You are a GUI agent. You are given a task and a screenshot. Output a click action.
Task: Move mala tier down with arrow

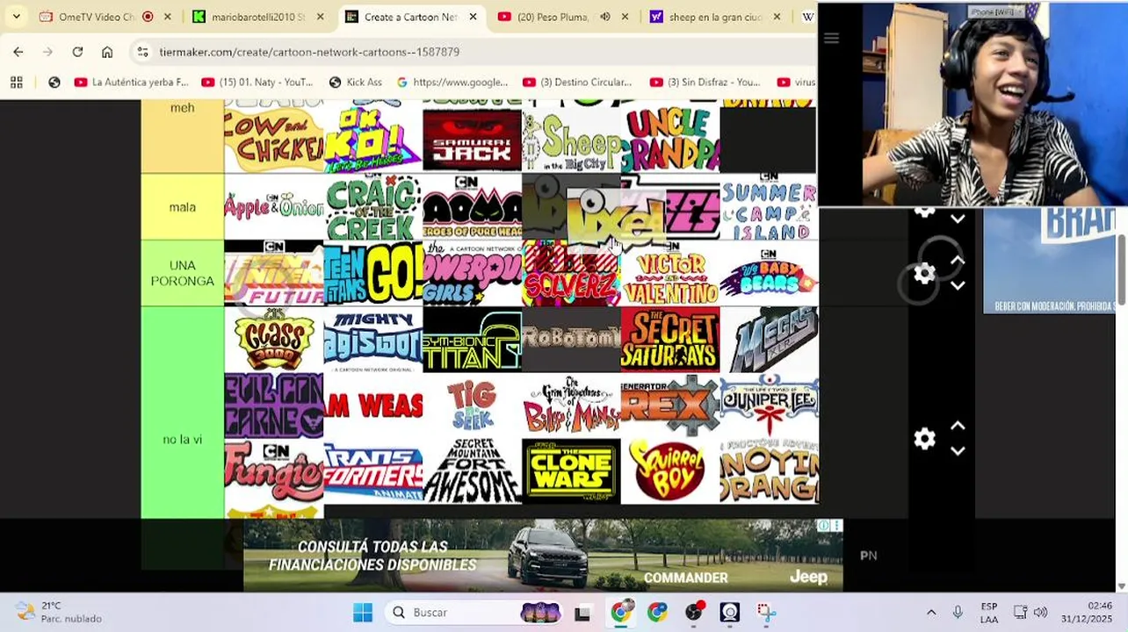point(958,219)
